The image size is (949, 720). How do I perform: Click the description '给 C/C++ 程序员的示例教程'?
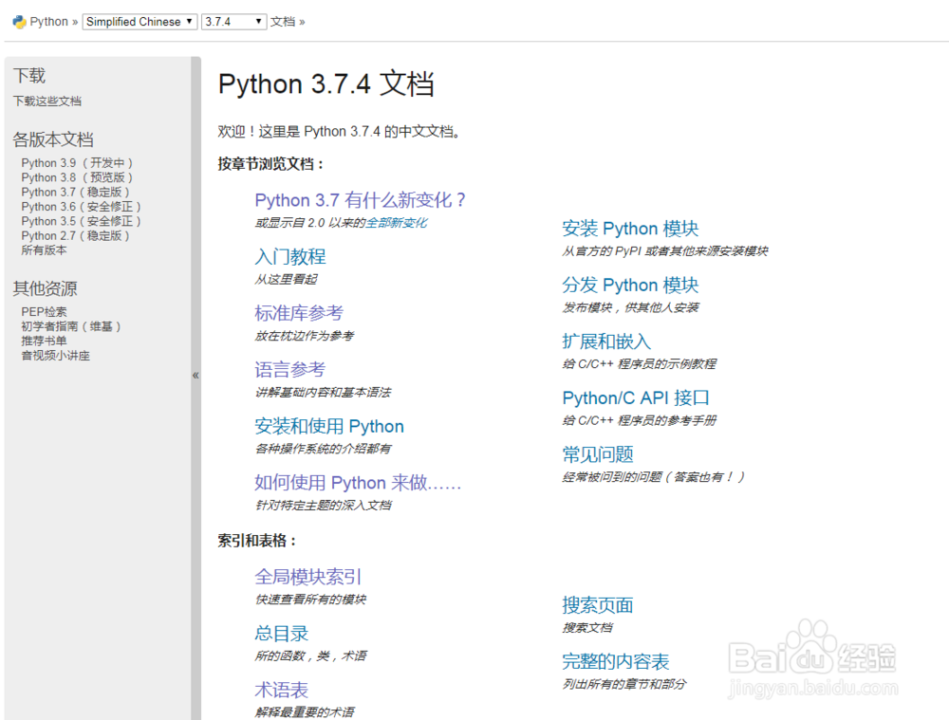639,363
